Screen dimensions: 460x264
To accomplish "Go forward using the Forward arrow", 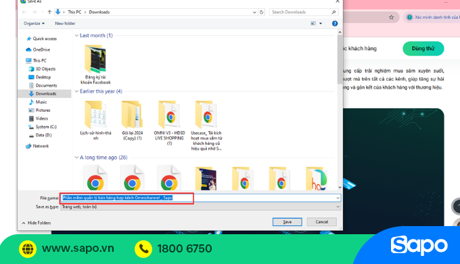I will click(34, 12).
